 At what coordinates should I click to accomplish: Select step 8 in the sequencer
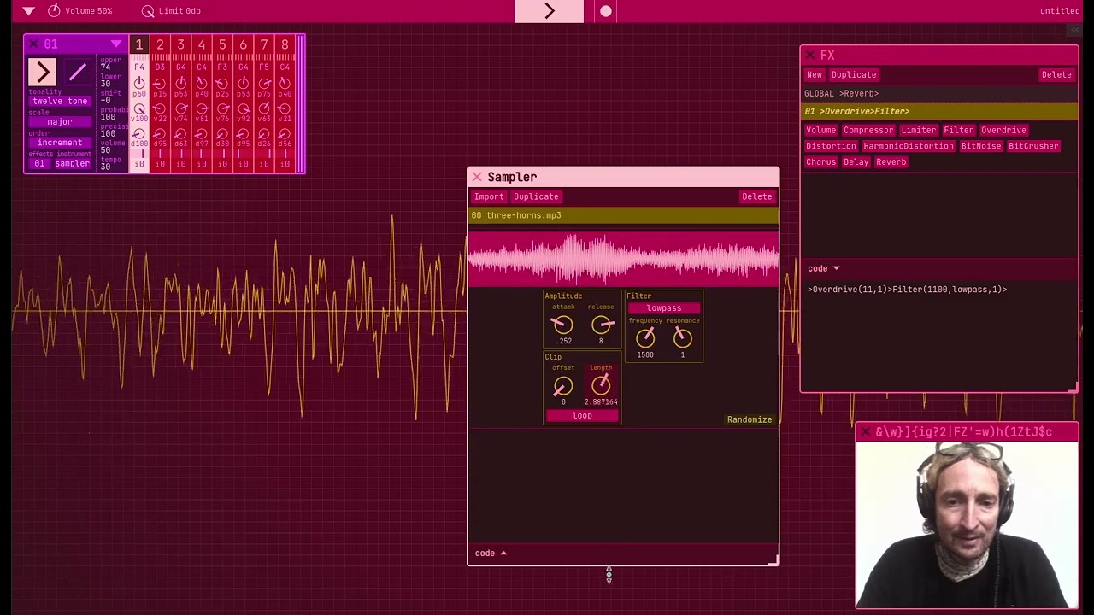pos(285,44)
